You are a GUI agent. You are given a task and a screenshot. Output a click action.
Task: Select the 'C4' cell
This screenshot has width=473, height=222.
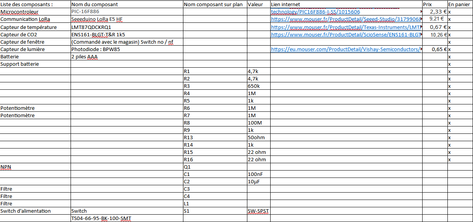click(215, 196)
